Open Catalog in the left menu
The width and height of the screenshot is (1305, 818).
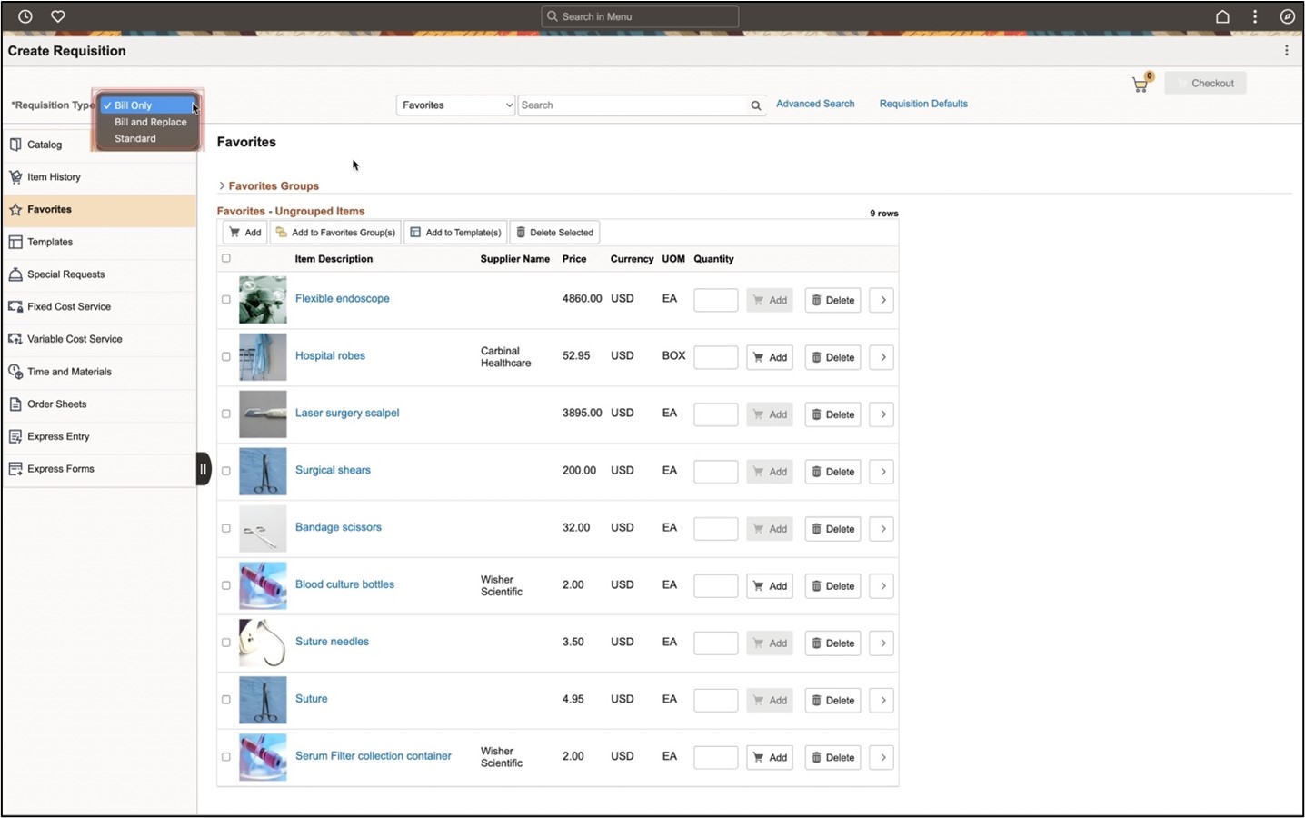tap(100, 145)
